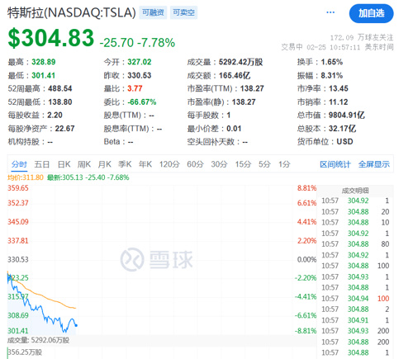The image size is (413, 359).
Task: Switch to the 日K chart tab
Action: pos(64,164)
